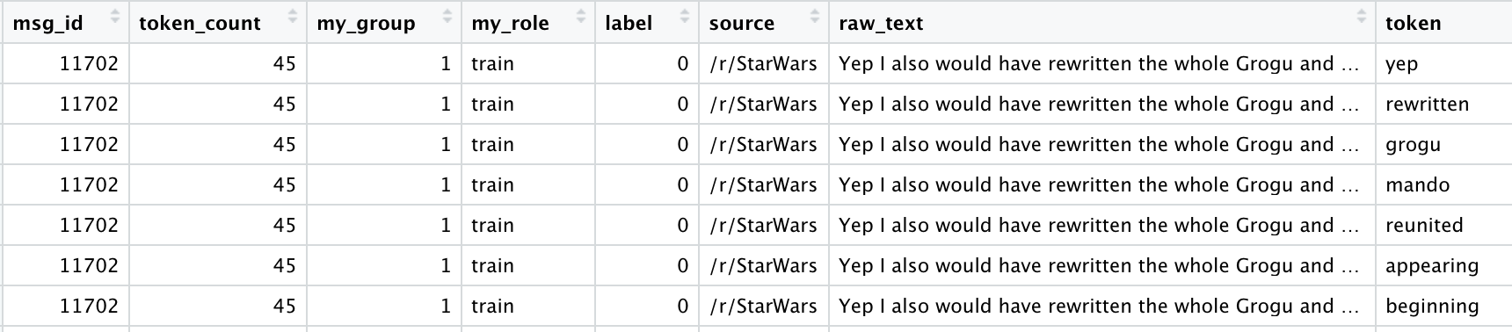Click label value 0 in 'reunited' row
1512x332 pixels.
[x=682, y=226]
